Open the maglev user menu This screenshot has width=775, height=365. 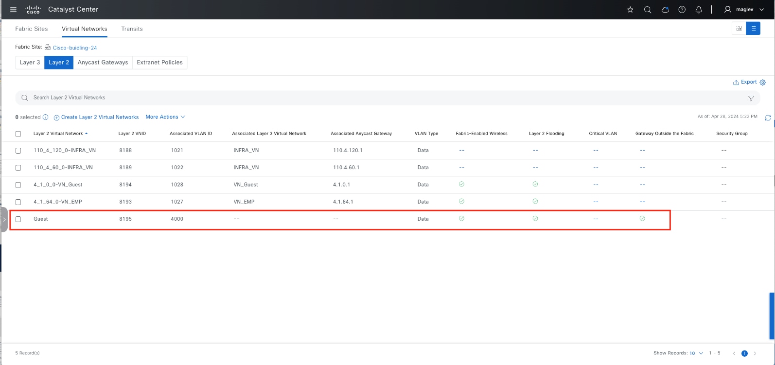pos(744,10)
